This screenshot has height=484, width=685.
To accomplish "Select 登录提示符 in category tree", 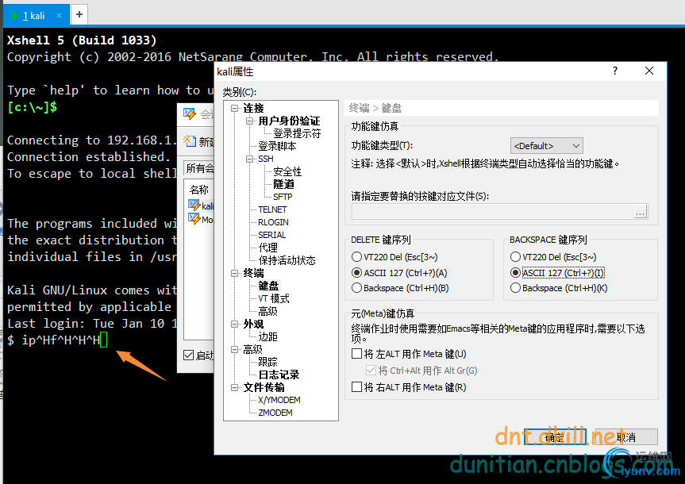I will tap(297, 133).
